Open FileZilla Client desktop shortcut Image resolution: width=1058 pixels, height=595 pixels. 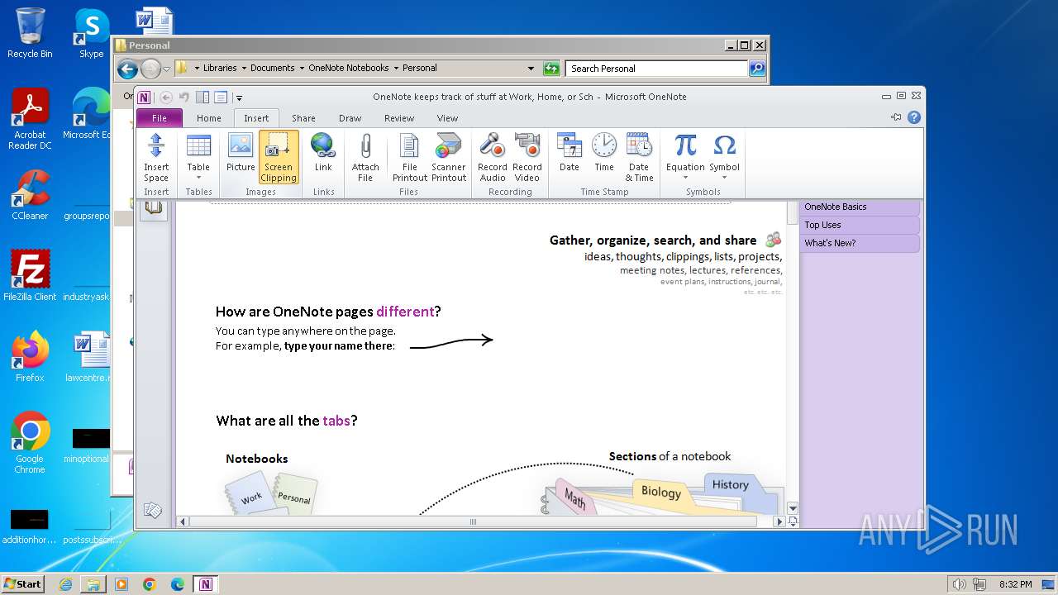pyautogui.click(x=30, y=275)
